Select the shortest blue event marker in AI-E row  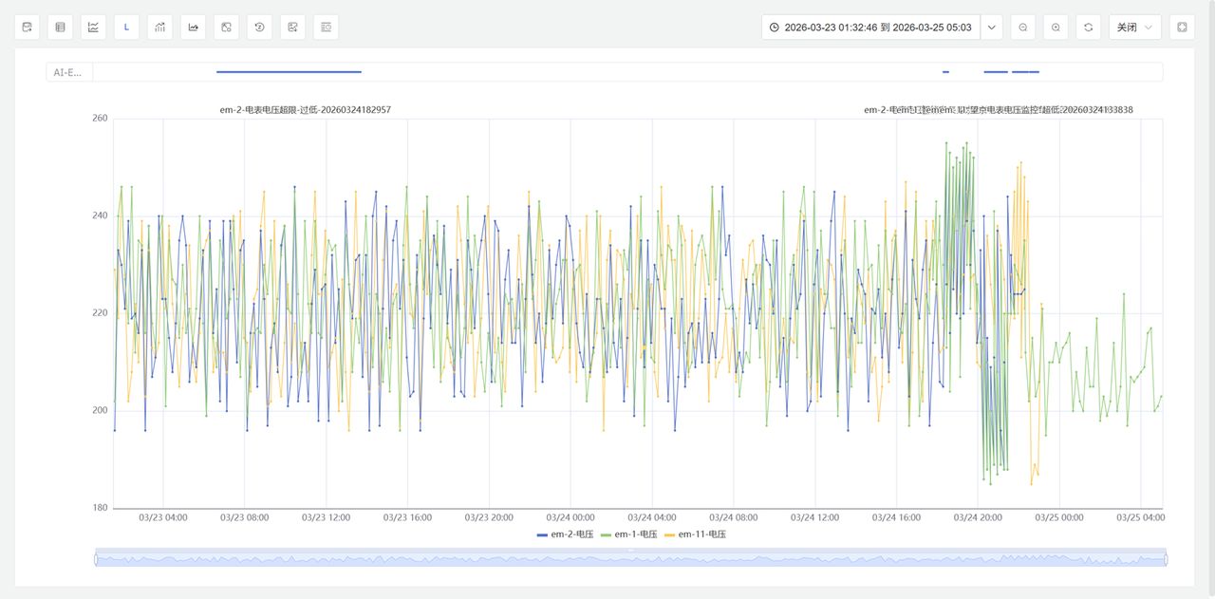click(x=945, y=72)
